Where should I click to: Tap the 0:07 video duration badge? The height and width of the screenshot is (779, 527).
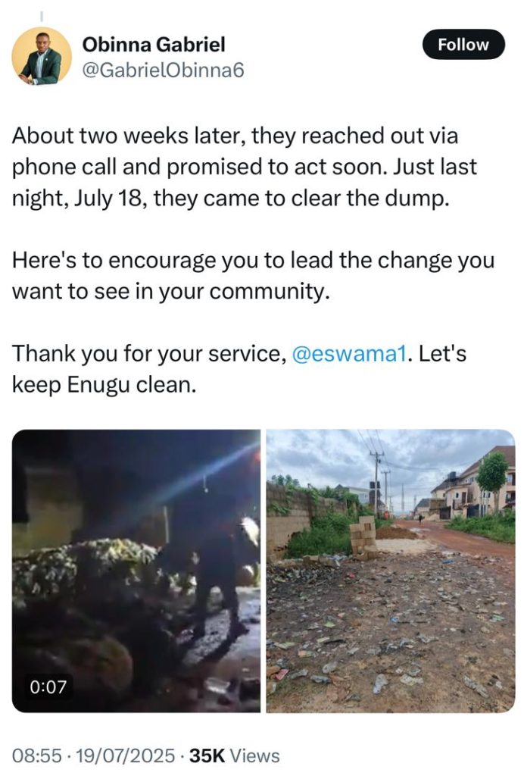click(48, 687)
